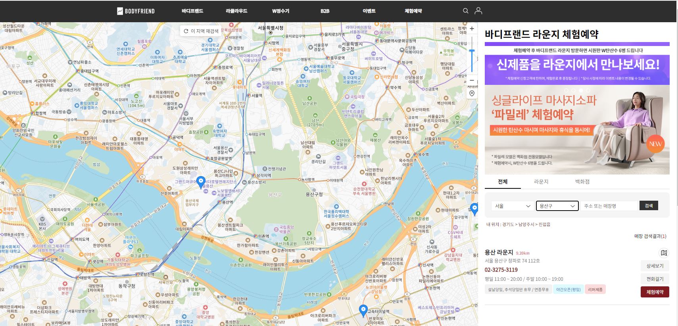This screenshot has width=678, height=326.
Task: Click the blue store pin near 고속터미널역
Action: pyautogui.click(x=363, y=311)
